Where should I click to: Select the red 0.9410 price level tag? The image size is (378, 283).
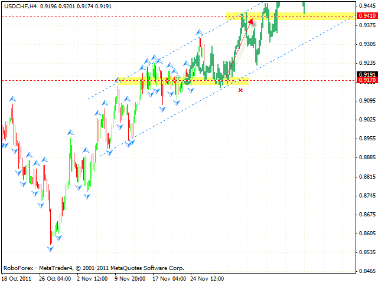[367, 16]
